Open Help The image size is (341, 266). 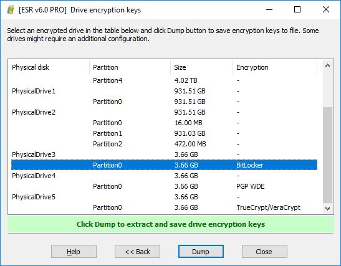74,252
